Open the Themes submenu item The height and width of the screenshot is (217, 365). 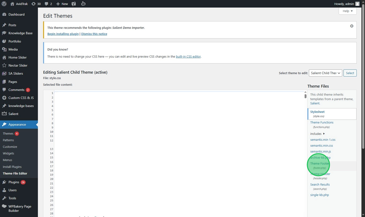point(8,134)
